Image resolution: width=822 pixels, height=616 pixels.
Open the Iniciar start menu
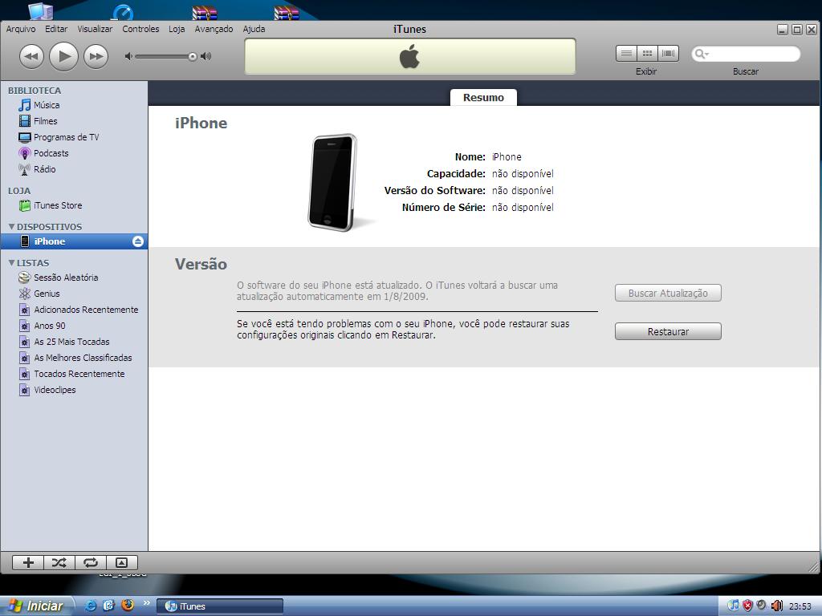click(35, 606)
